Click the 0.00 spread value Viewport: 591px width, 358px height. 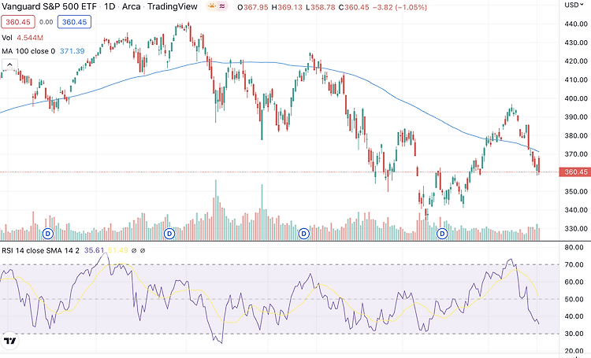click(x=46, y=22)
